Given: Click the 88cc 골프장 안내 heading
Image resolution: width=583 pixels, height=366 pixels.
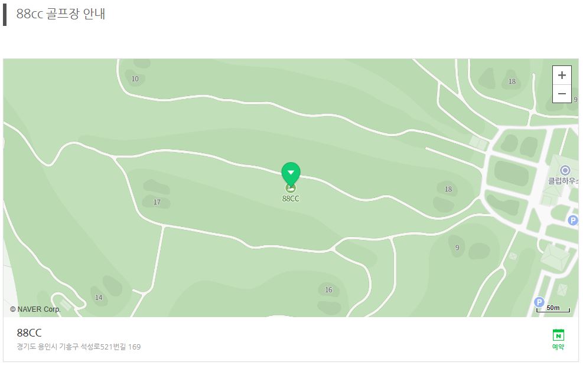Looking at the screenshot, I should coord(61,14).
